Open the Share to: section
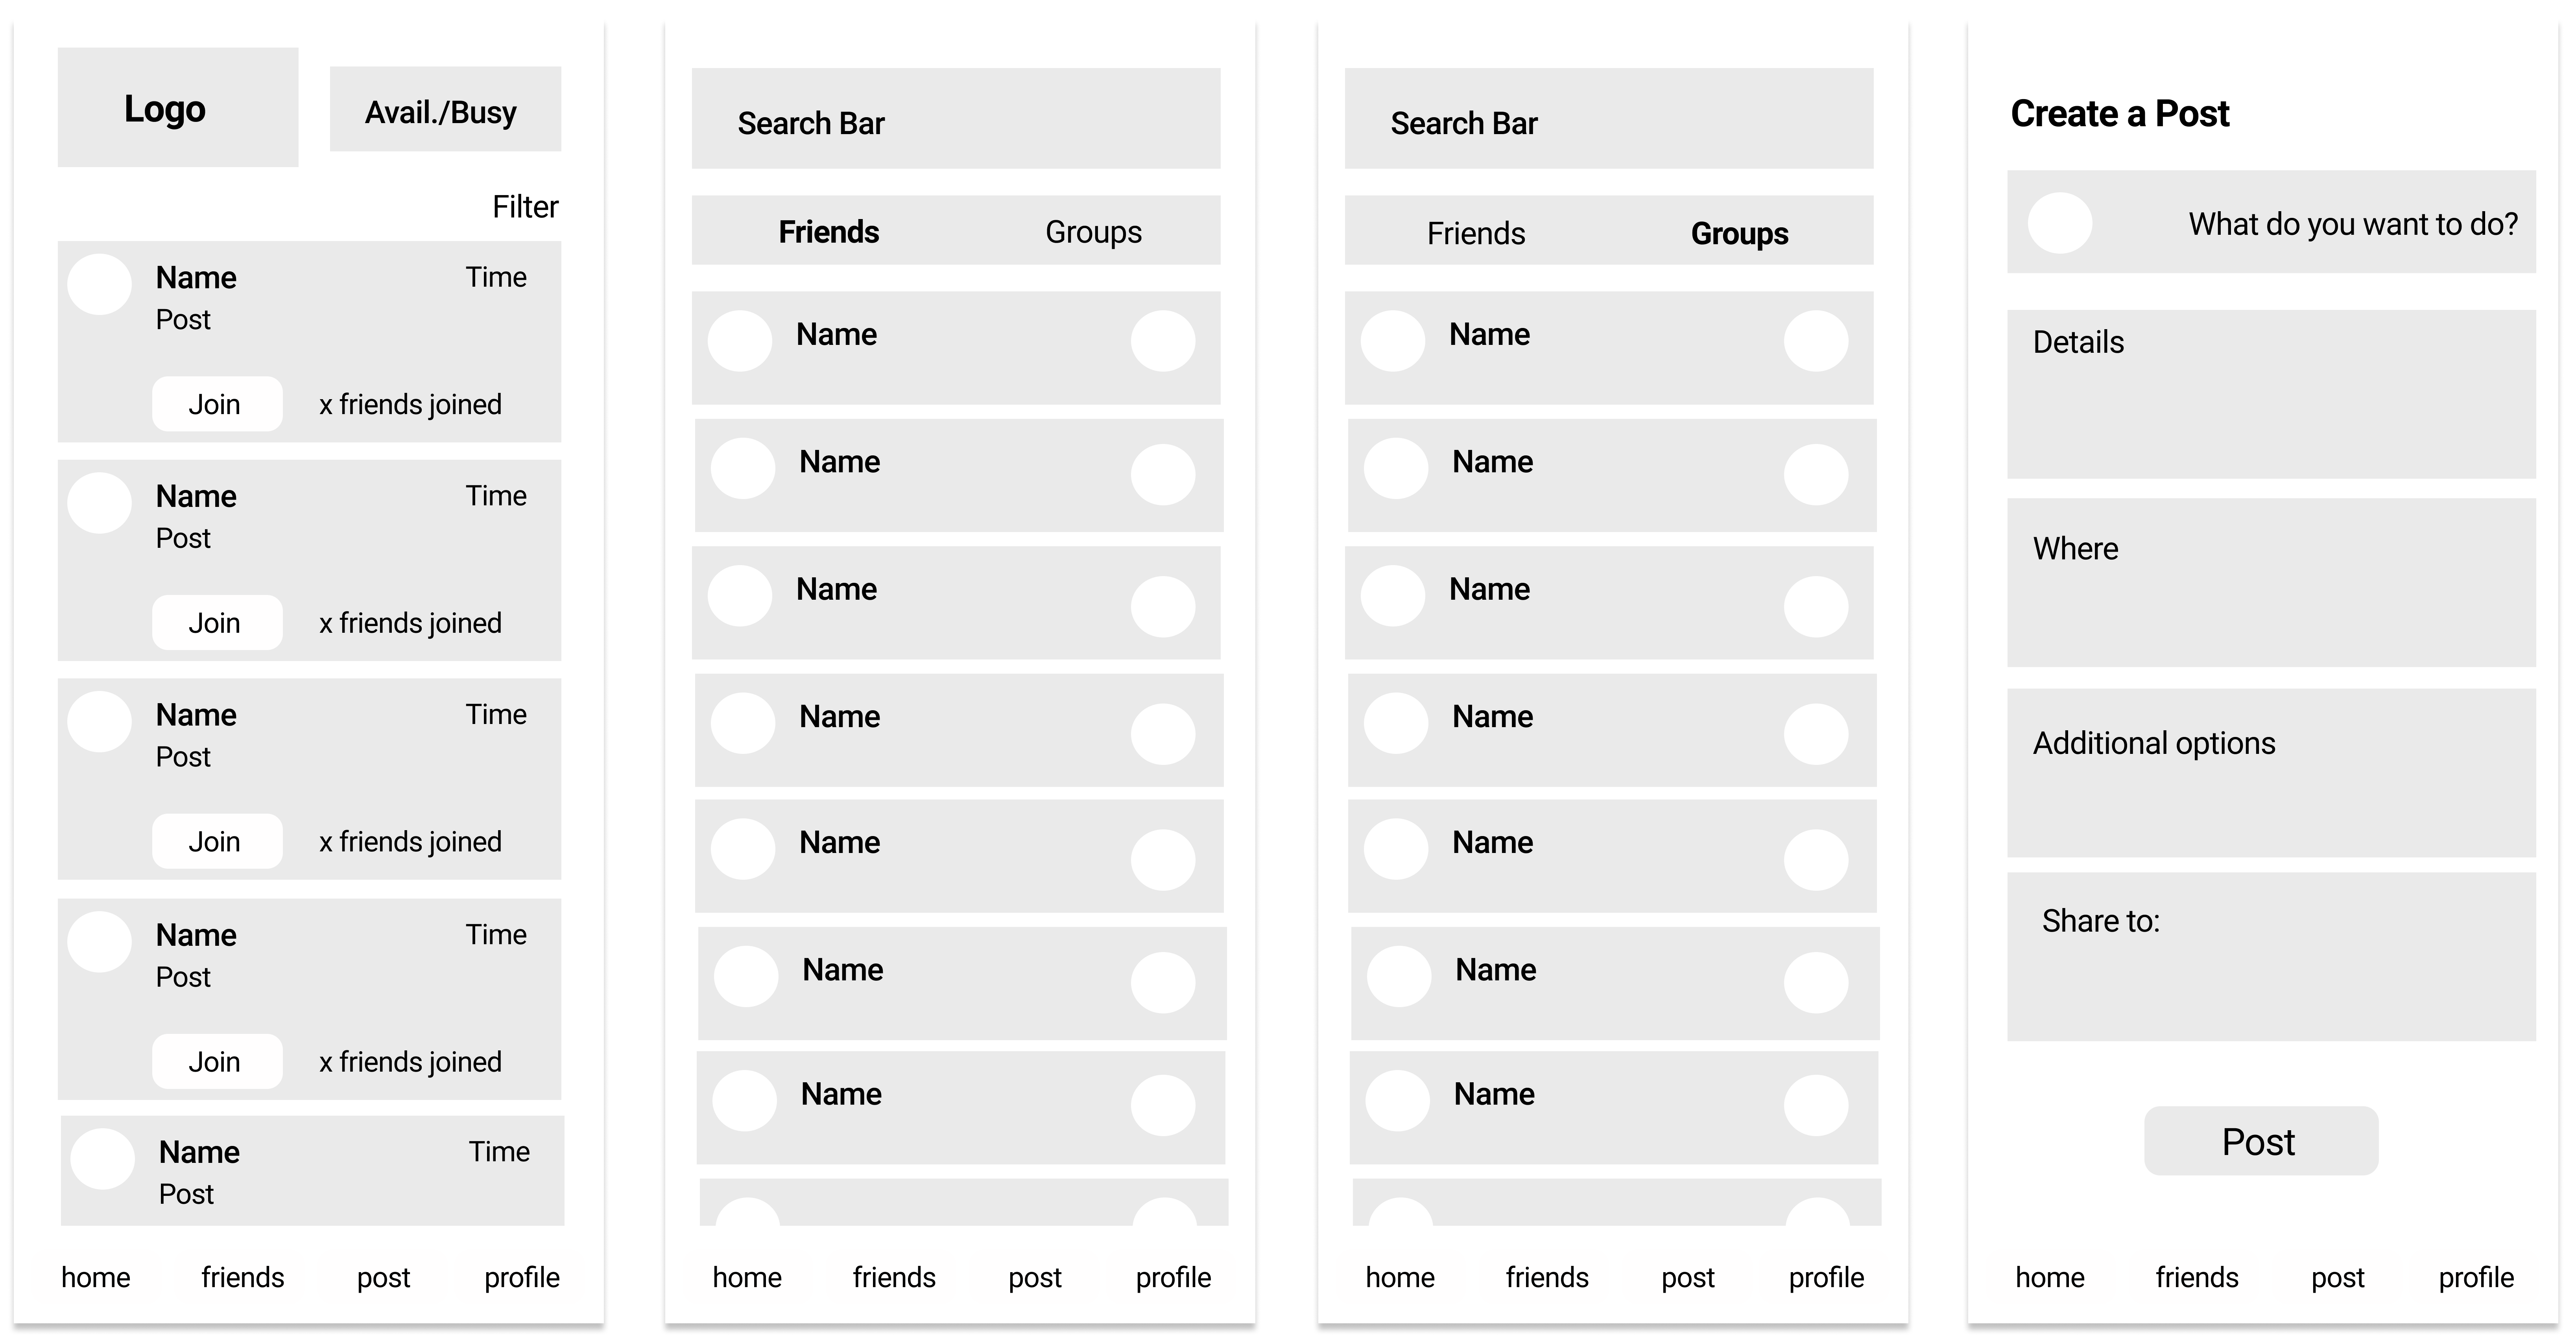The image size is (2576, 1341). (x=2271, y=956)
